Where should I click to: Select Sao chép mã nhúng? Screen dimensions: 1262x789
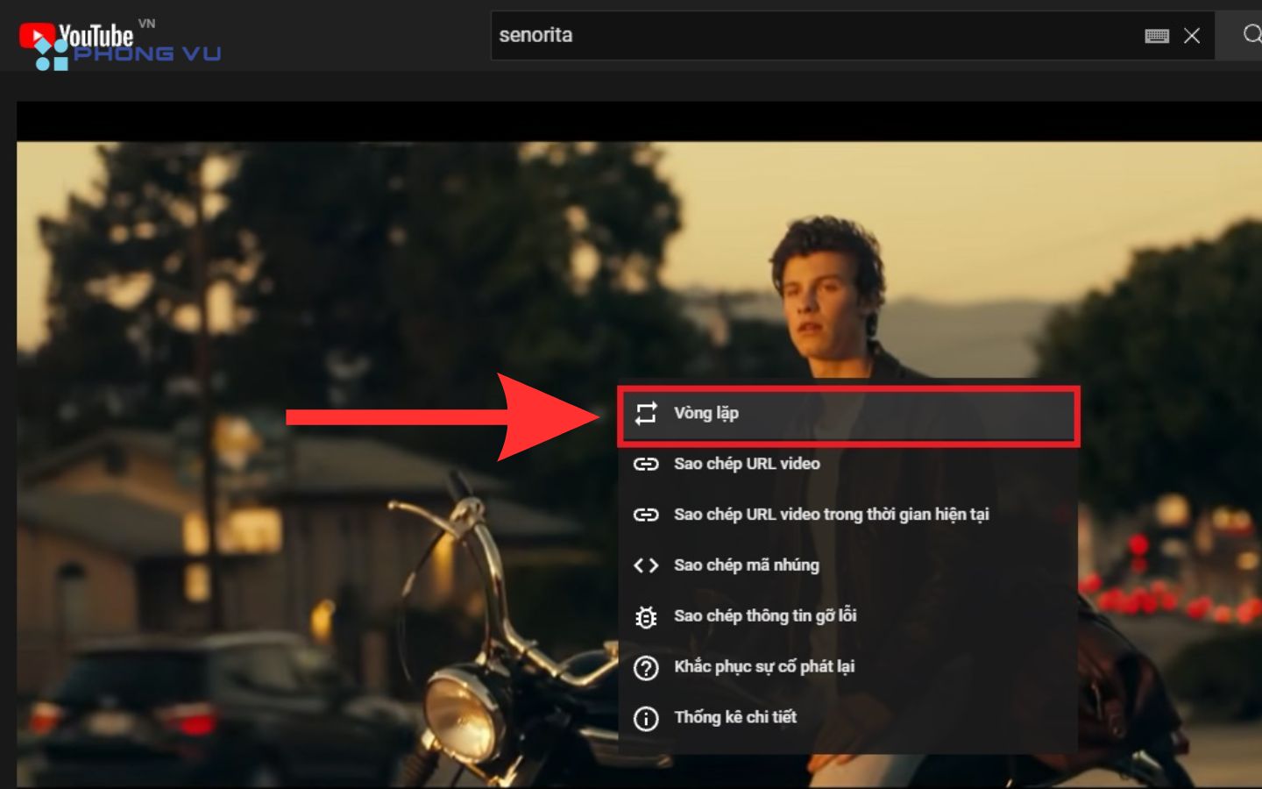click(746, 565)
